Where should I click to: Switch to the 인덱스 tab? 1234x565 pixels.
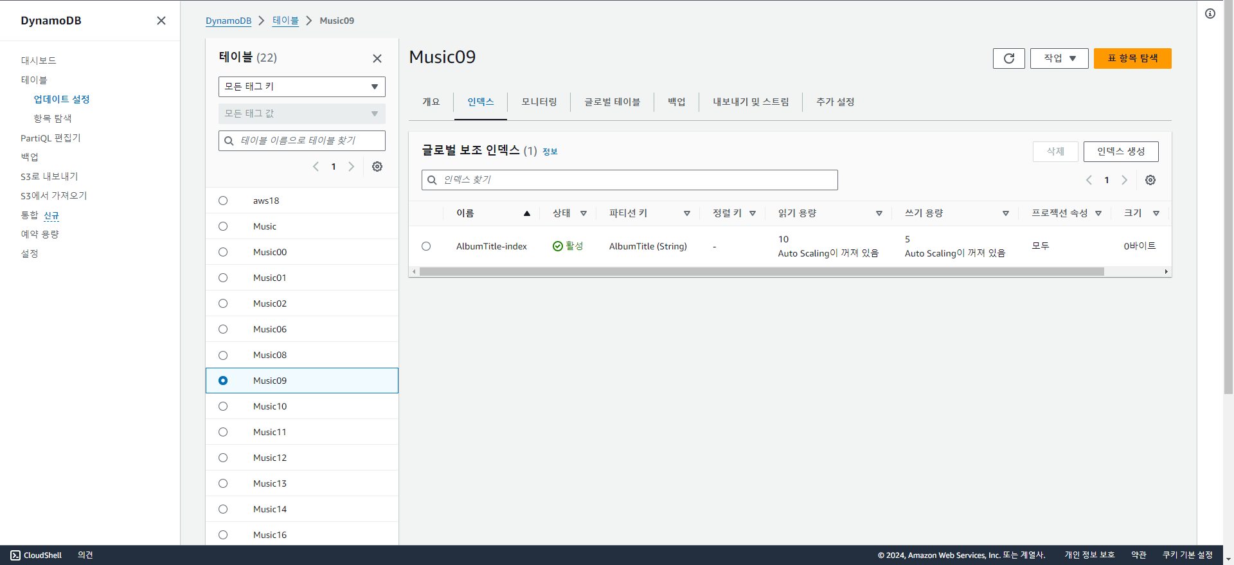click(x=481, y=102)
